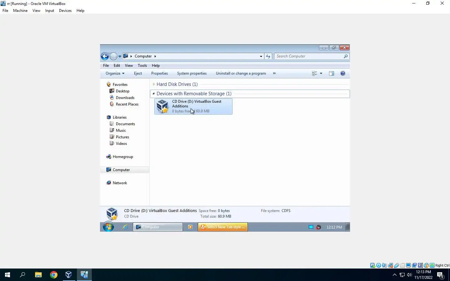
Task: Collapse Devices with Removable Storage group
Action: (153, 94)
